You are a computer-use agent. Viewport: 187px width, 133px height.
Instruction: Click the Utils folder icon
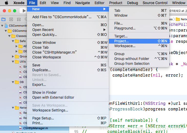17,62
